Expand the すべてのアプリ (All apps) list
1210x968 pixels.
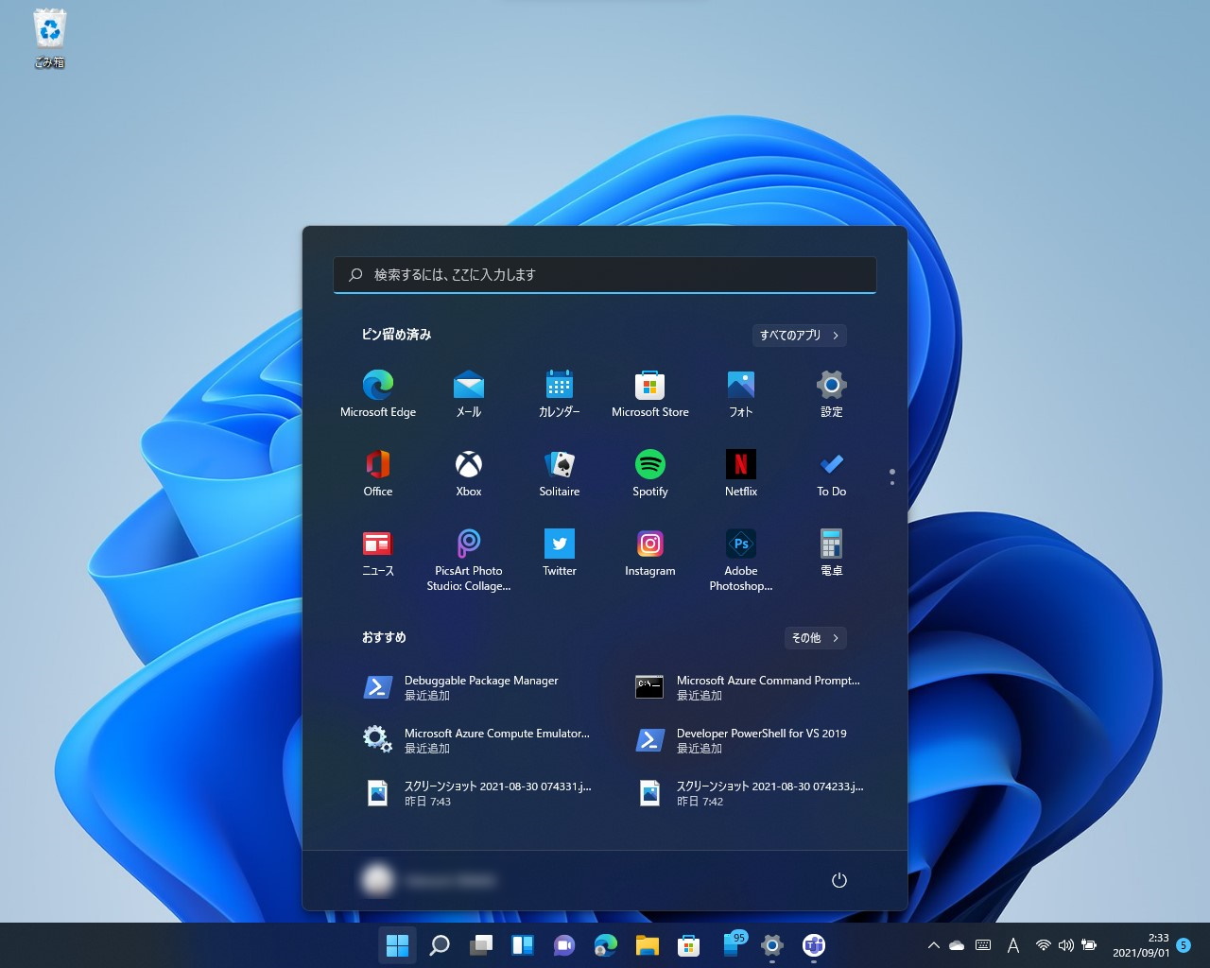798,335
